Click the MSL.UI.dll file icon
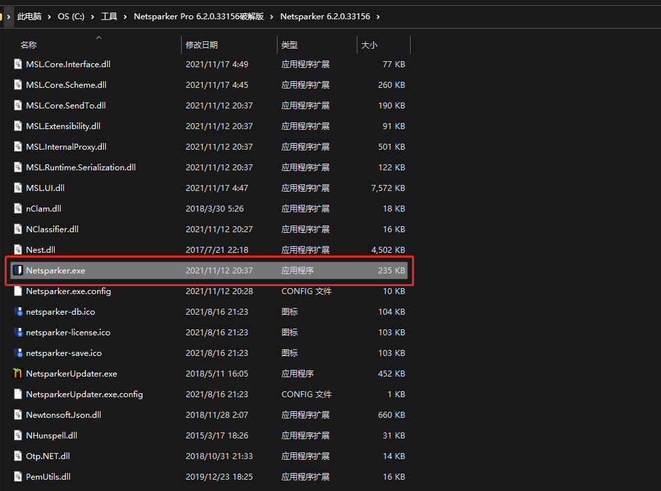Viewport: 661px width, 491px height. [x=18, y=188]
